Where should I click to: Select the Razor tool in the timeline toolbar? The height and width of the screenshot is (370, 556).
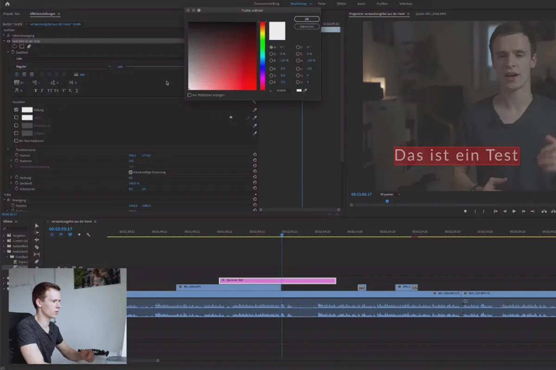coord(37,247)
